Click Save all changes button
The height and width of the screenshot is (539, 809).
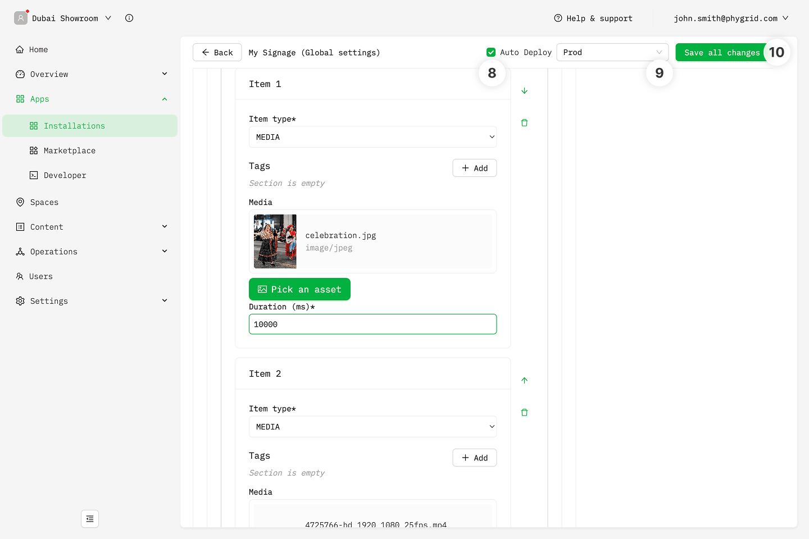tap(721, 52)
